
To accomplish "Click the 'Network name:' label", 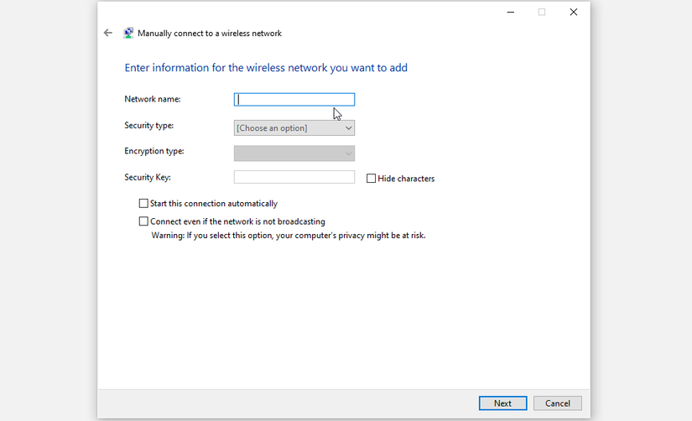I will (153, 99).
